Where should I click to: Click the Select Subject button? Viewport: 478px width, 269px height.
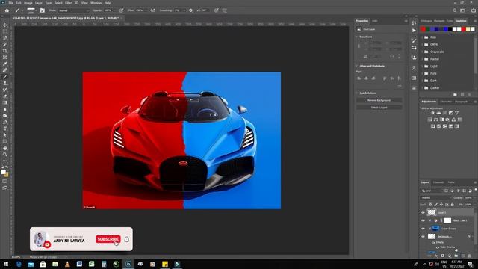tap(379, 108)
